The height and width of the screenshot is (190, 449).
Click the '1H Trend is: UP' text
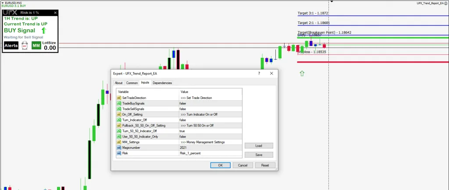pyautogui.click(x=21, y=18)
